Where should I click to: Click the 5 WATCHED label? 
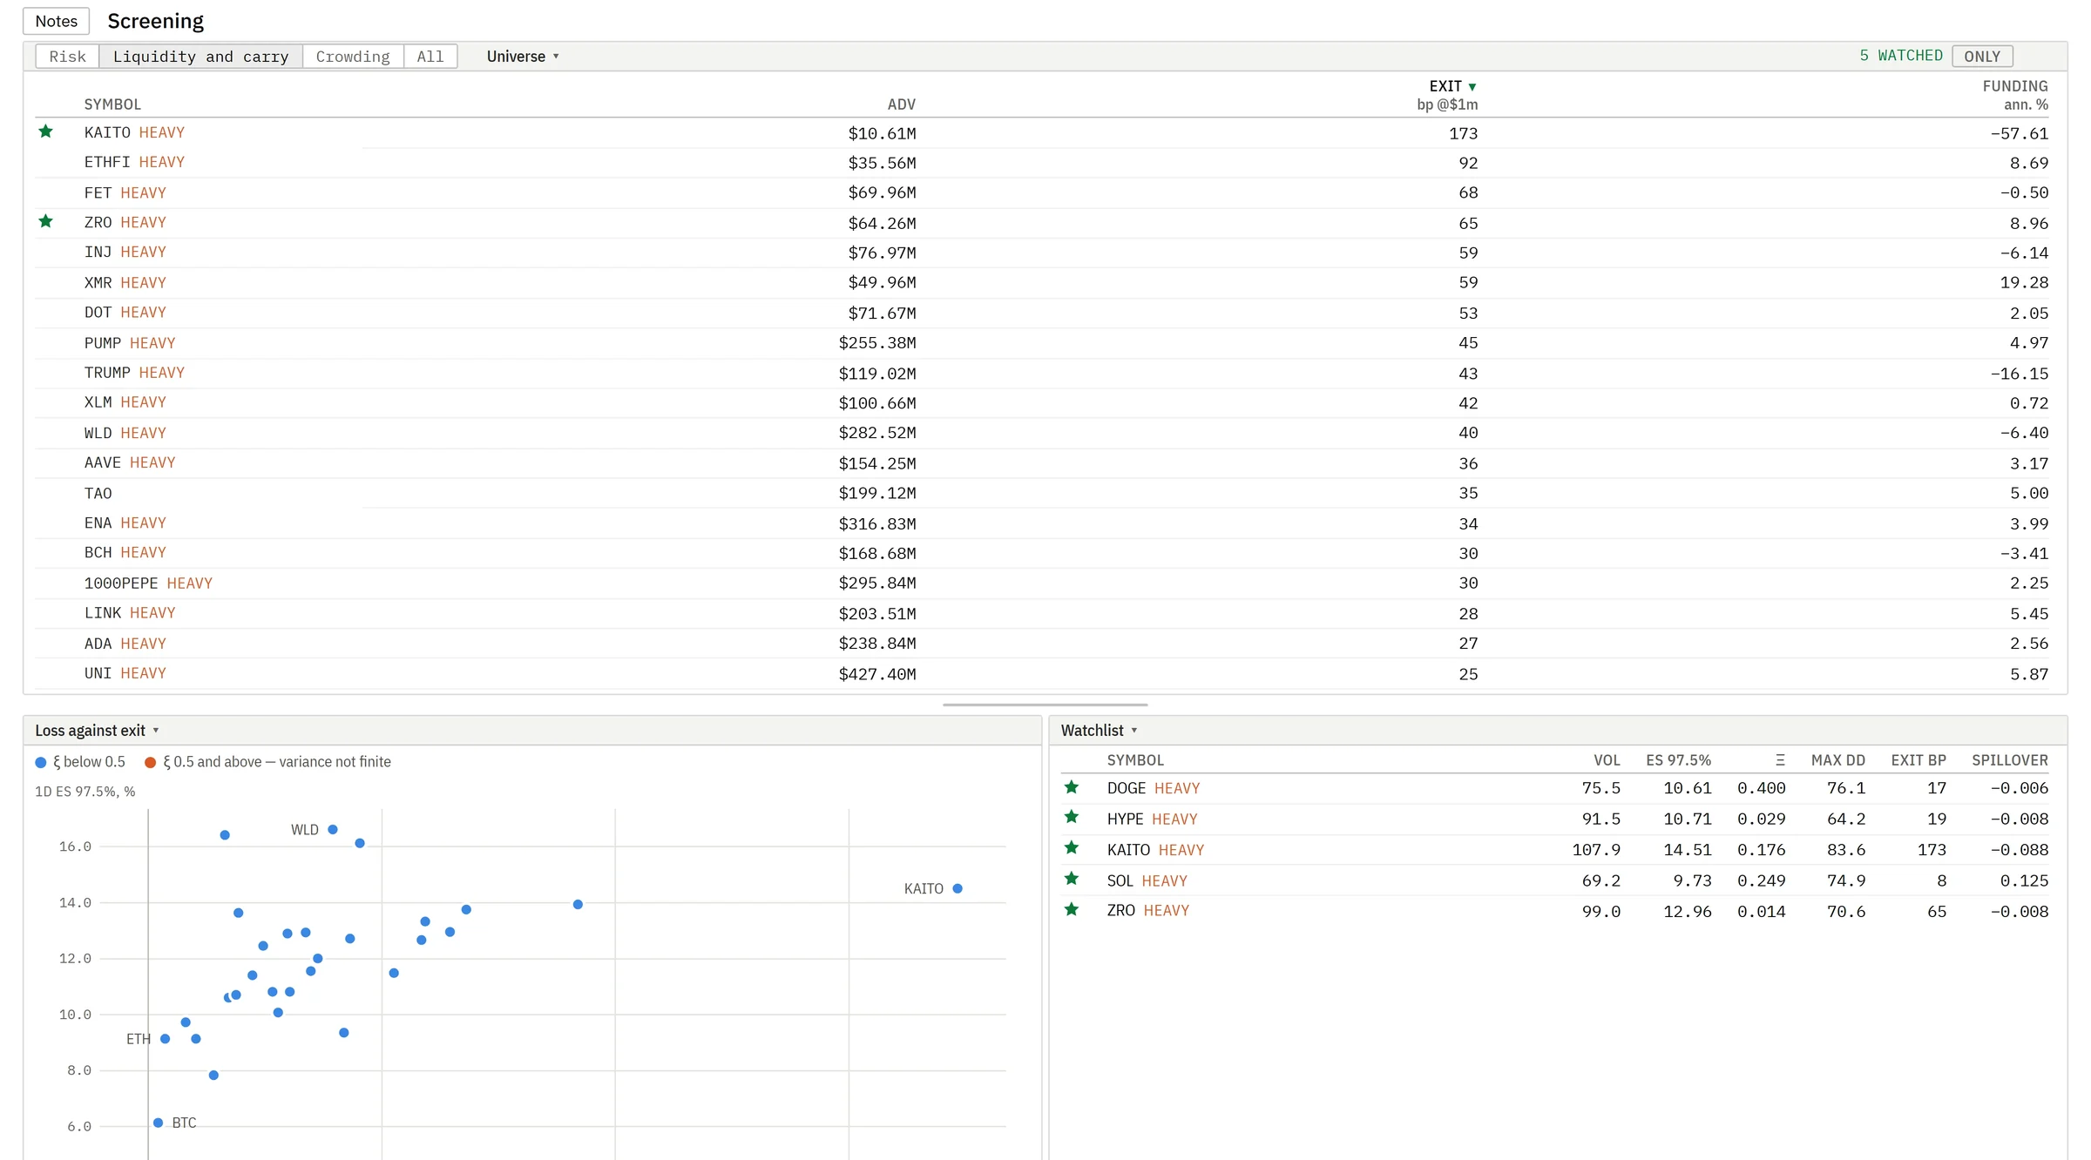pyautogui.click(x=1901, y=56)
